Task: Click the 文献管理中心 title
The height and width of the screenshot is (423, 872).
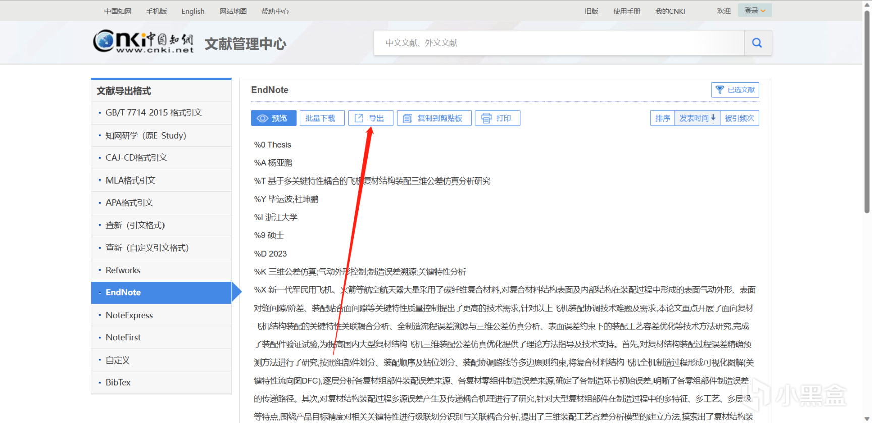Action: coord(245,44)
